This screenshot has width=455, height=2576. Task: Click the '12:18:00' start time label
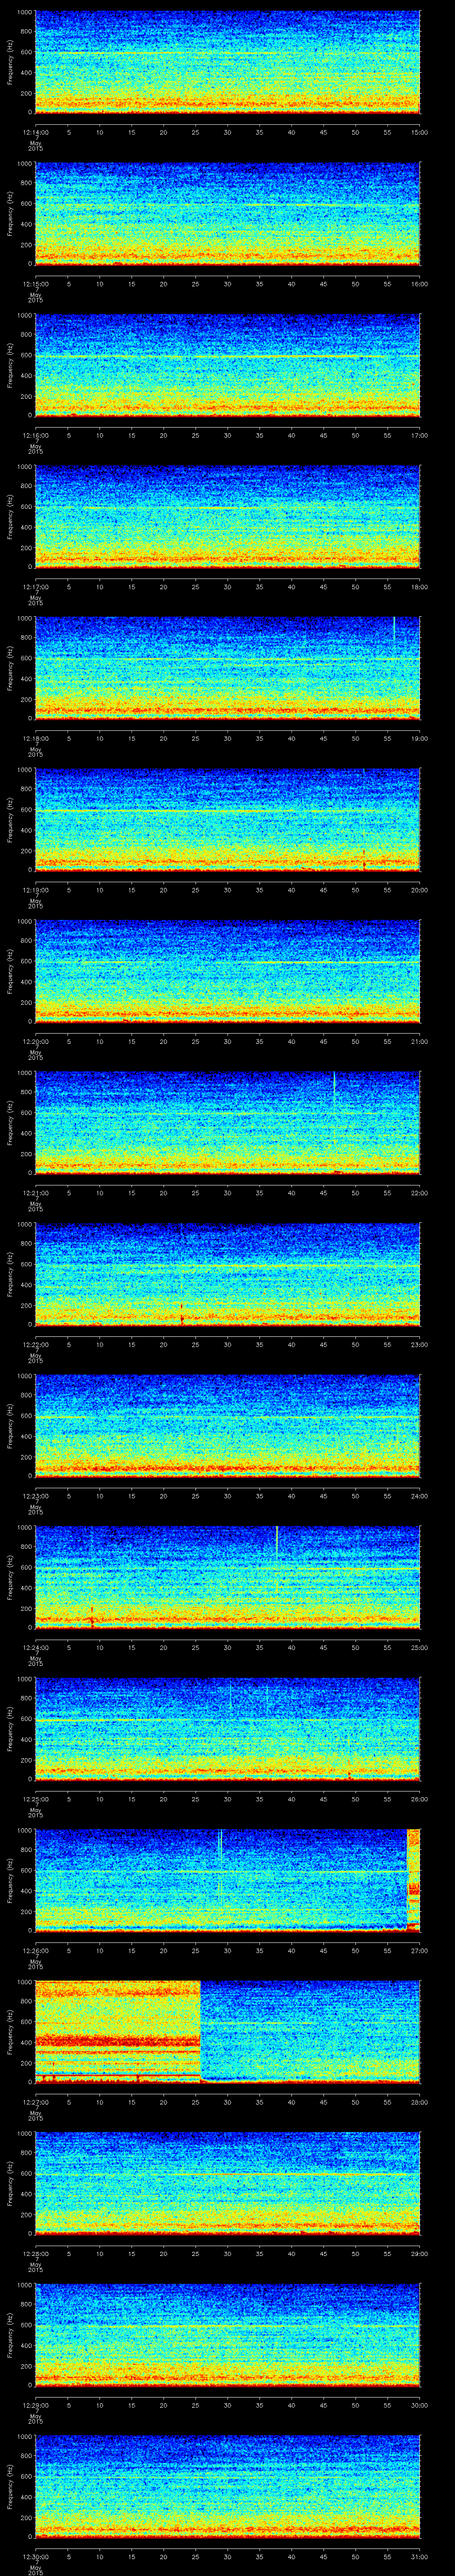point(35,737)
